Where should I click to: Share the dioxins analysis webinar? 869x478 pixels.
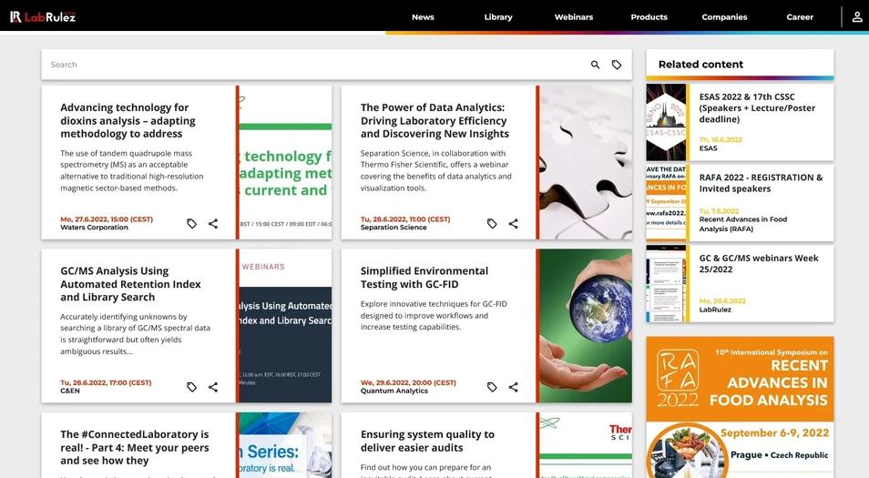[x=213, y=224]
